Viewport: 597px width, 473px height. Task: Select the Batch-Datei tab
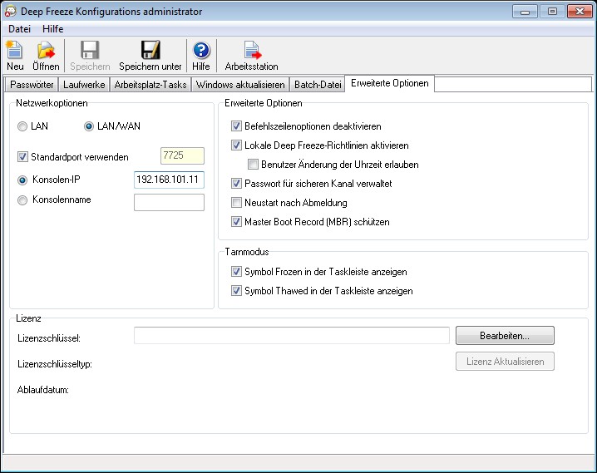318,85
